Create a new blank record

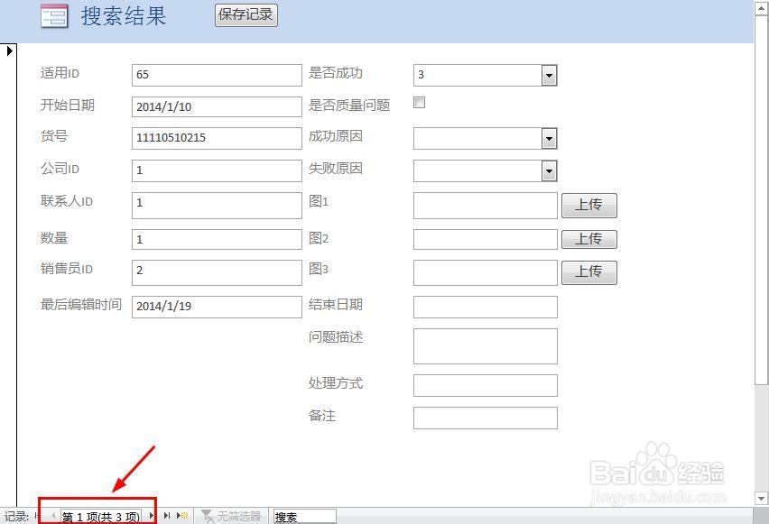(181, 516)
